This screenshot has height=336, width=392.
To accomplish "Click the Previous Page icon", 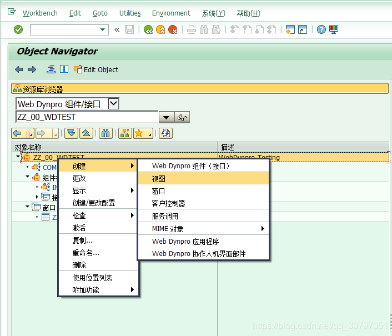I will click(247, 29).
